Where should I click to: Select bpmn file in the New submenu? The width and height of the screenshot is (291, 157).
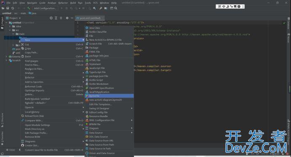point(109,96)
